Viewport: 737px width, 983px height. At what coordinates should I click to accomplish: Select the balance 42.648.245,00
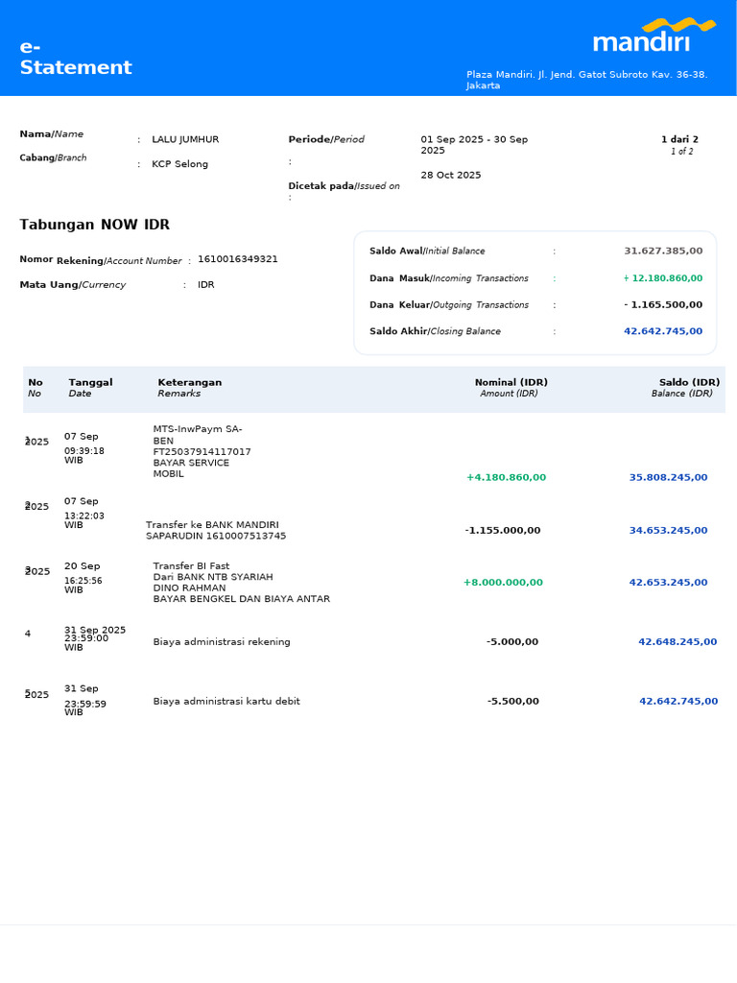[678, 641]
